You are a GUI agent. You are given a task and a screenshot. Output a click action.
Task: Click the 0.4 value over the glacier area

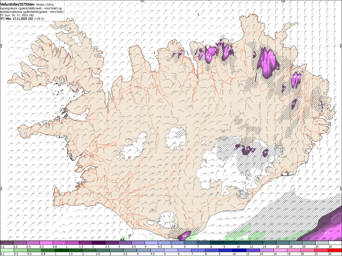pos(247,149)
